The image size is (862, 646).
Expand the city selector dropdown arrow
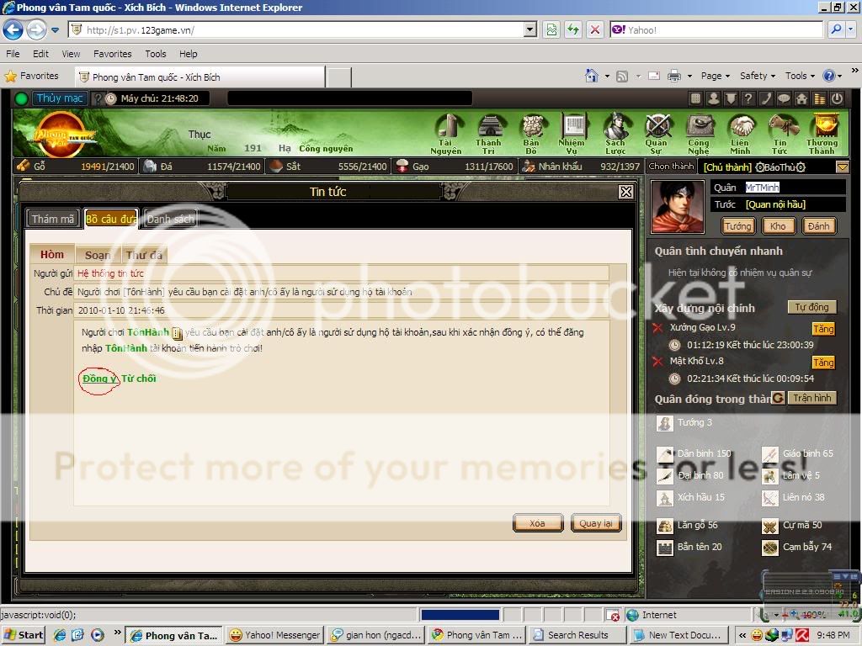pos(842,167)
